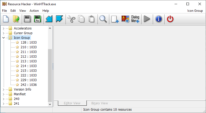Open a file with the folder icon
This screenshot has width=206, height=113.
point(16,19)
